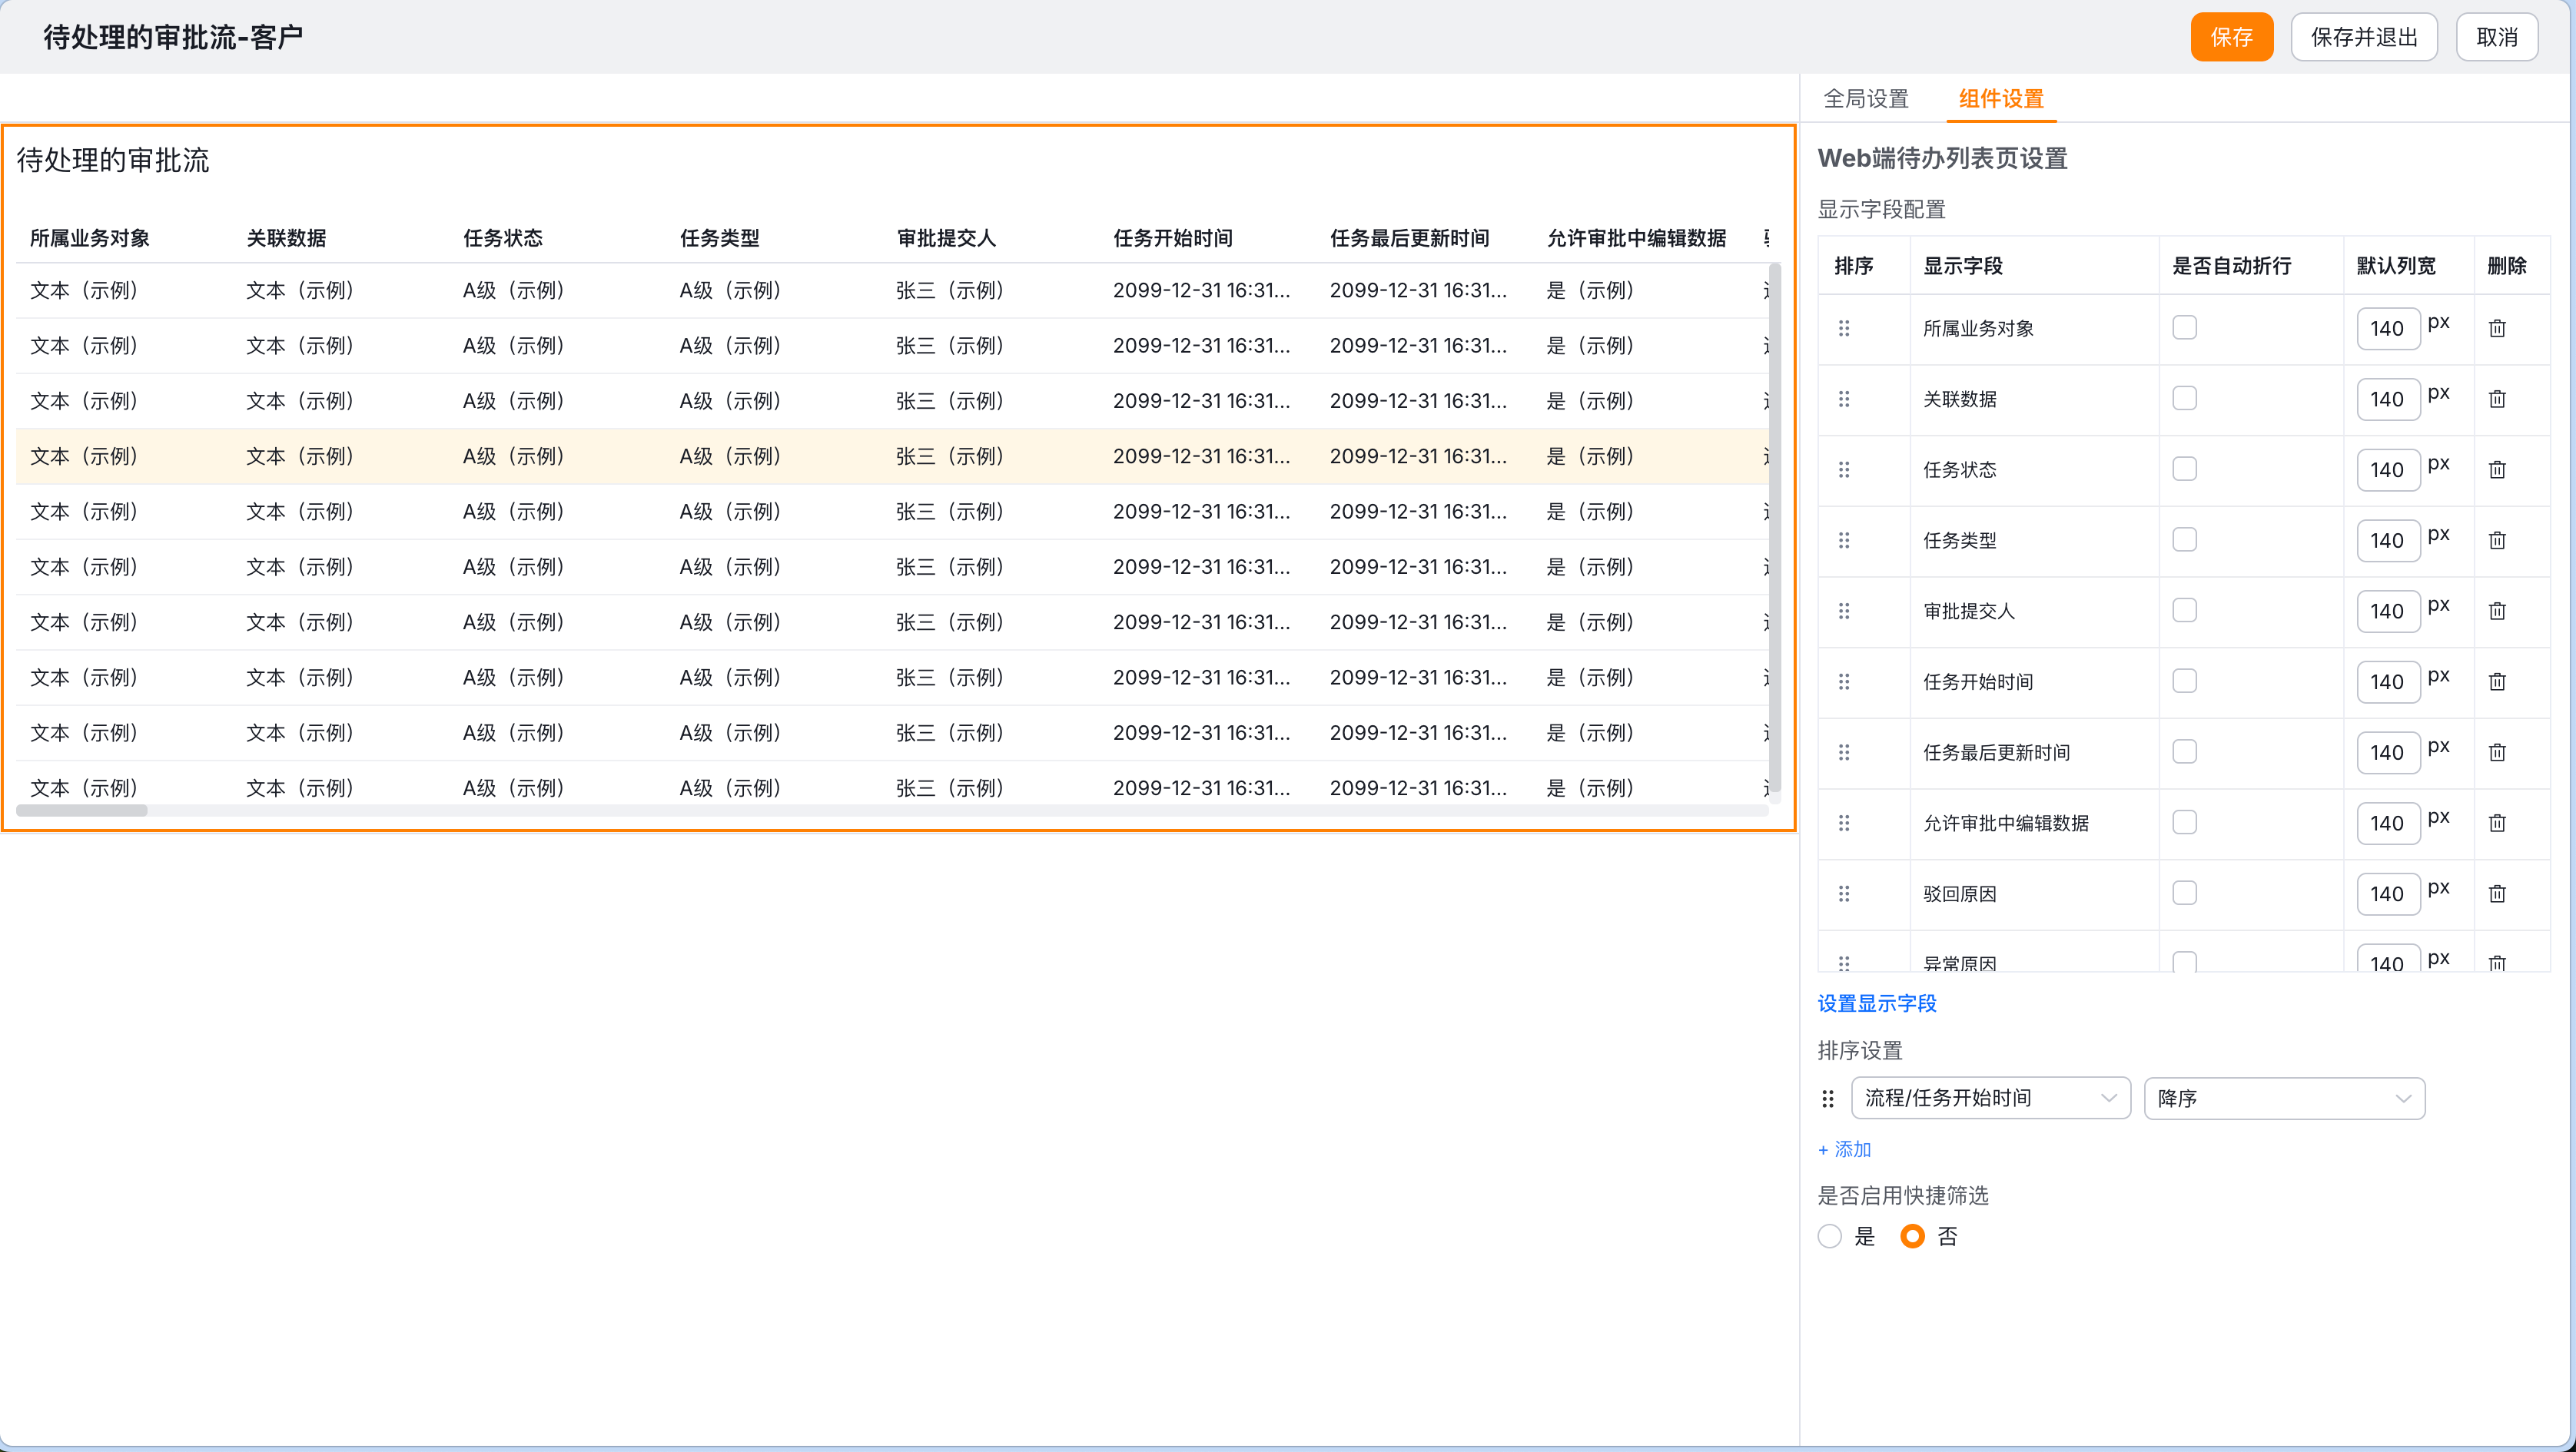Click drag handle for 任务类型 row
The image size is (2576, 1452).
[x=1844, y=540]
